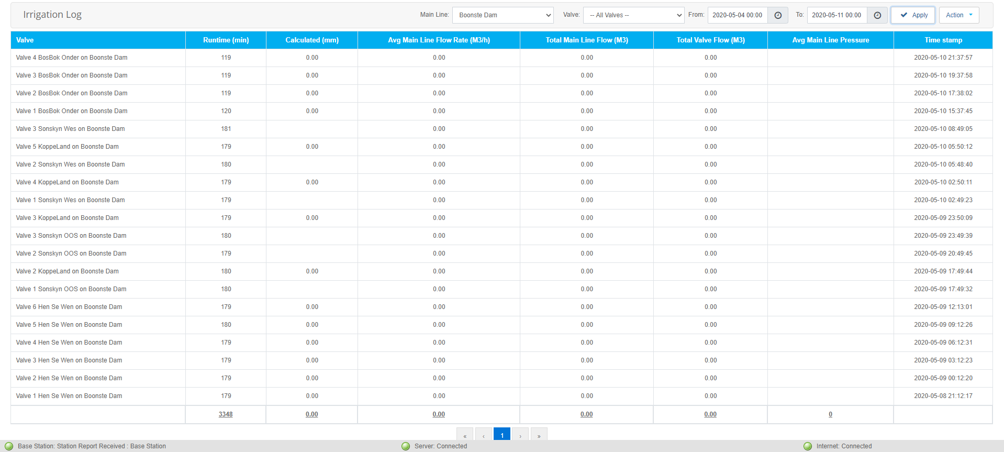Click the From date input field
This screenshot has height=452, width=1004.
point(737,15)
